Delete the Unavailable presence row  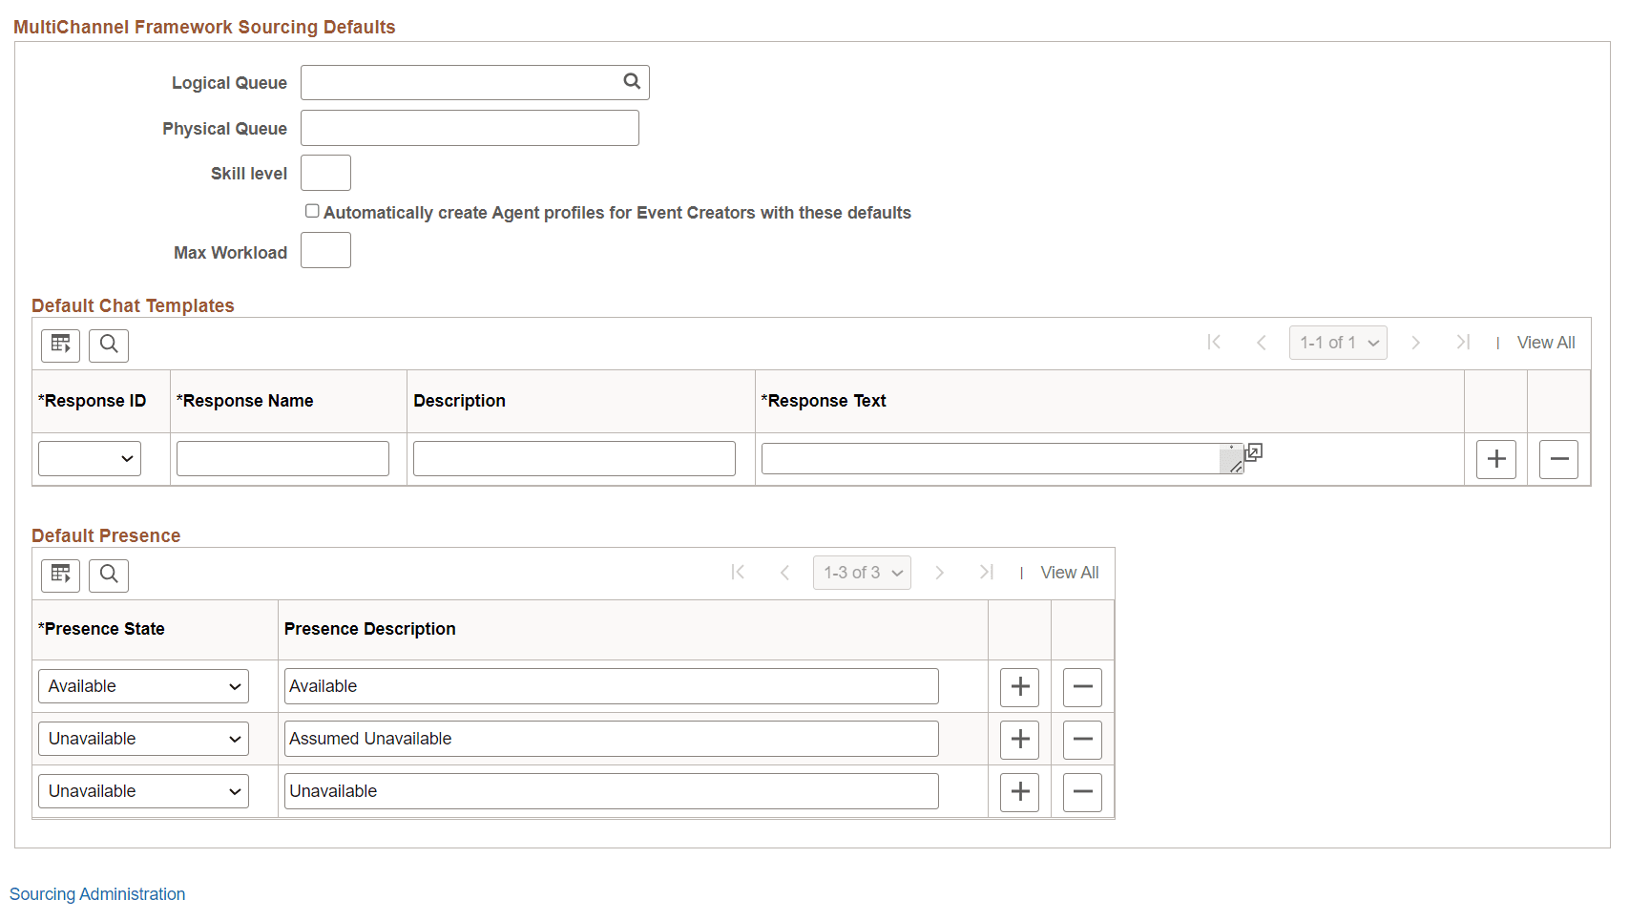coord(1082,791)
